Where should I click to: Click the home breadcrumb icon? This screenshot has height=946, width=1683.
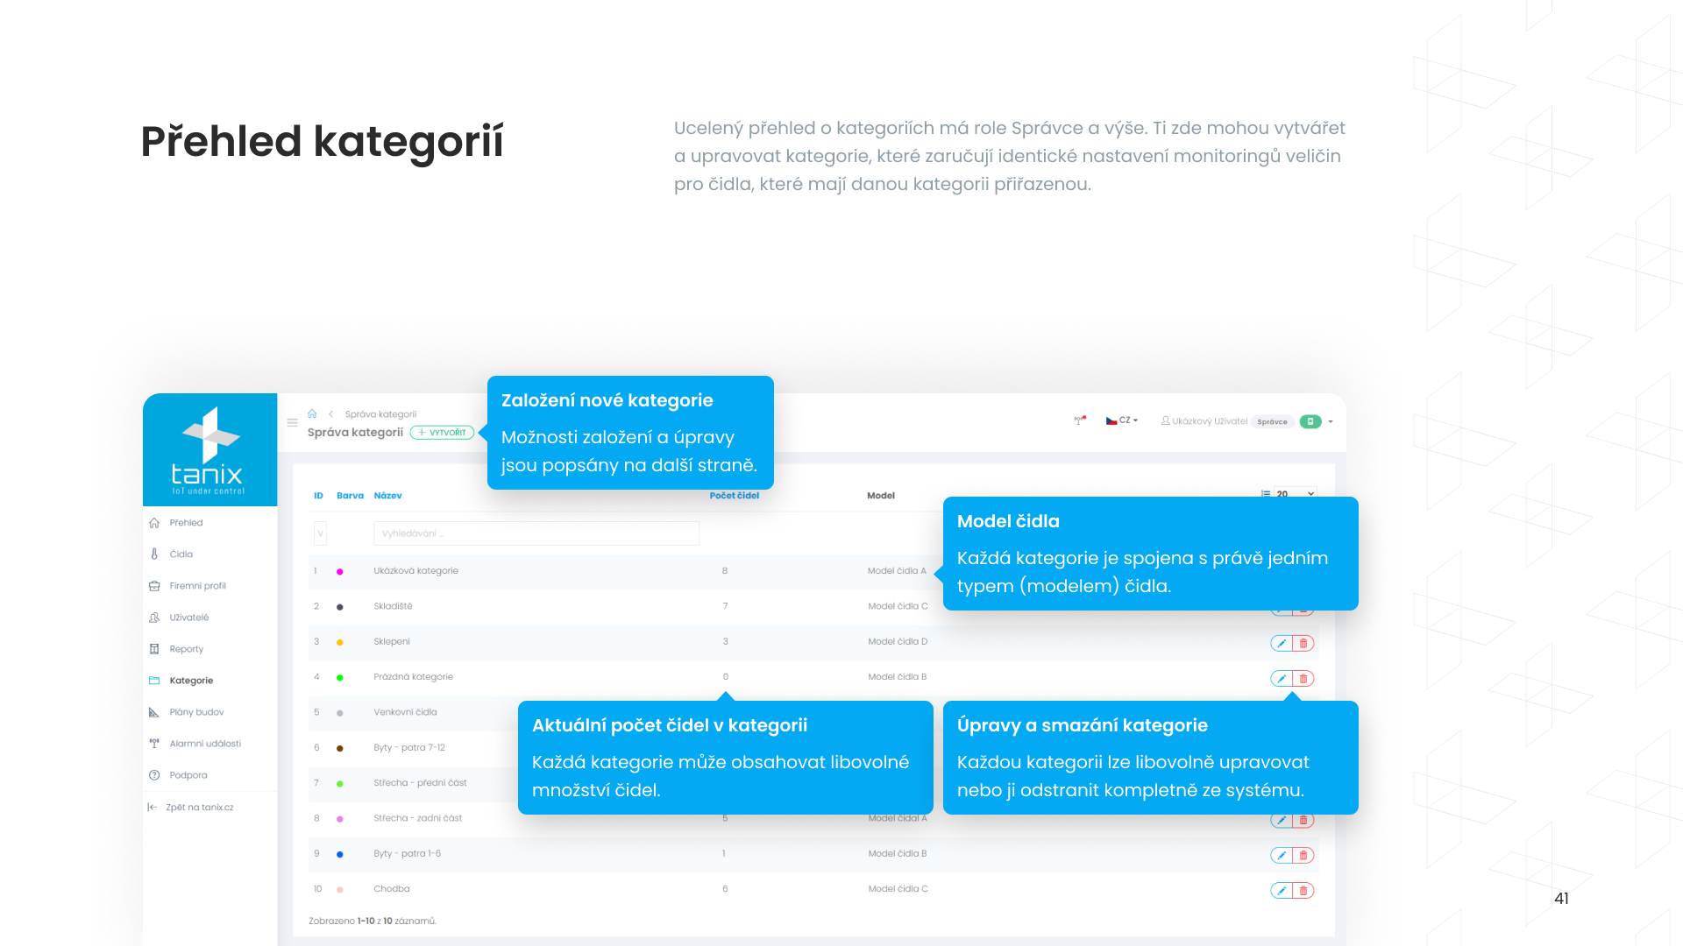coord(312,413)
